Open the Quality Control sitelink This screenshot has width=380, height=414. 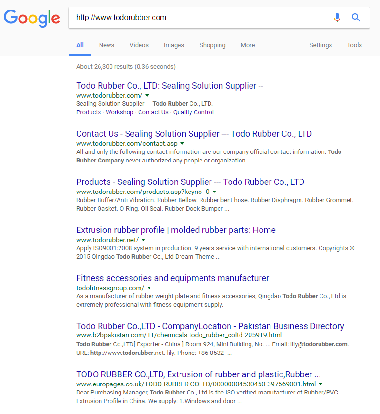(x=193, y=112)
